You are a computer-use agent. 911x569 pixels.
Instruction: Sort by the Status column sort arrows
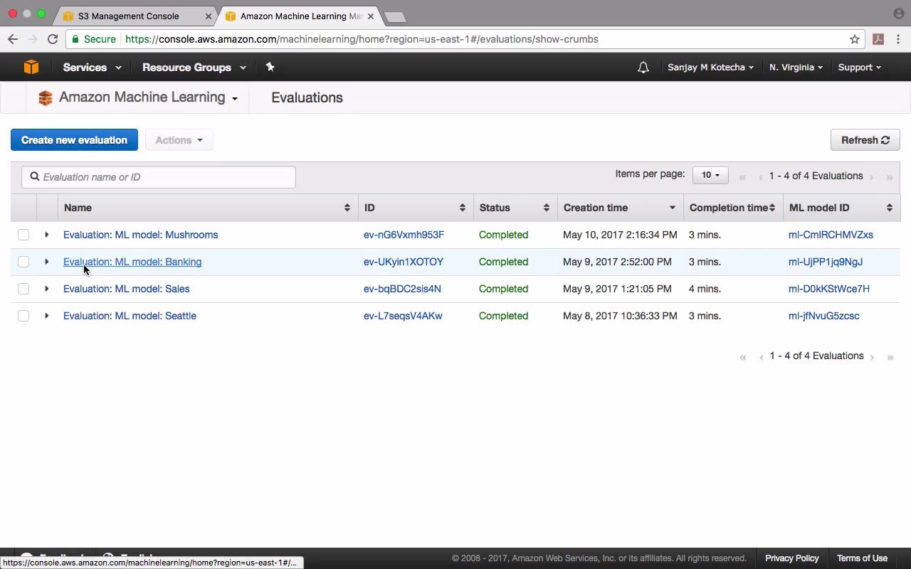(x=547, y=208)
